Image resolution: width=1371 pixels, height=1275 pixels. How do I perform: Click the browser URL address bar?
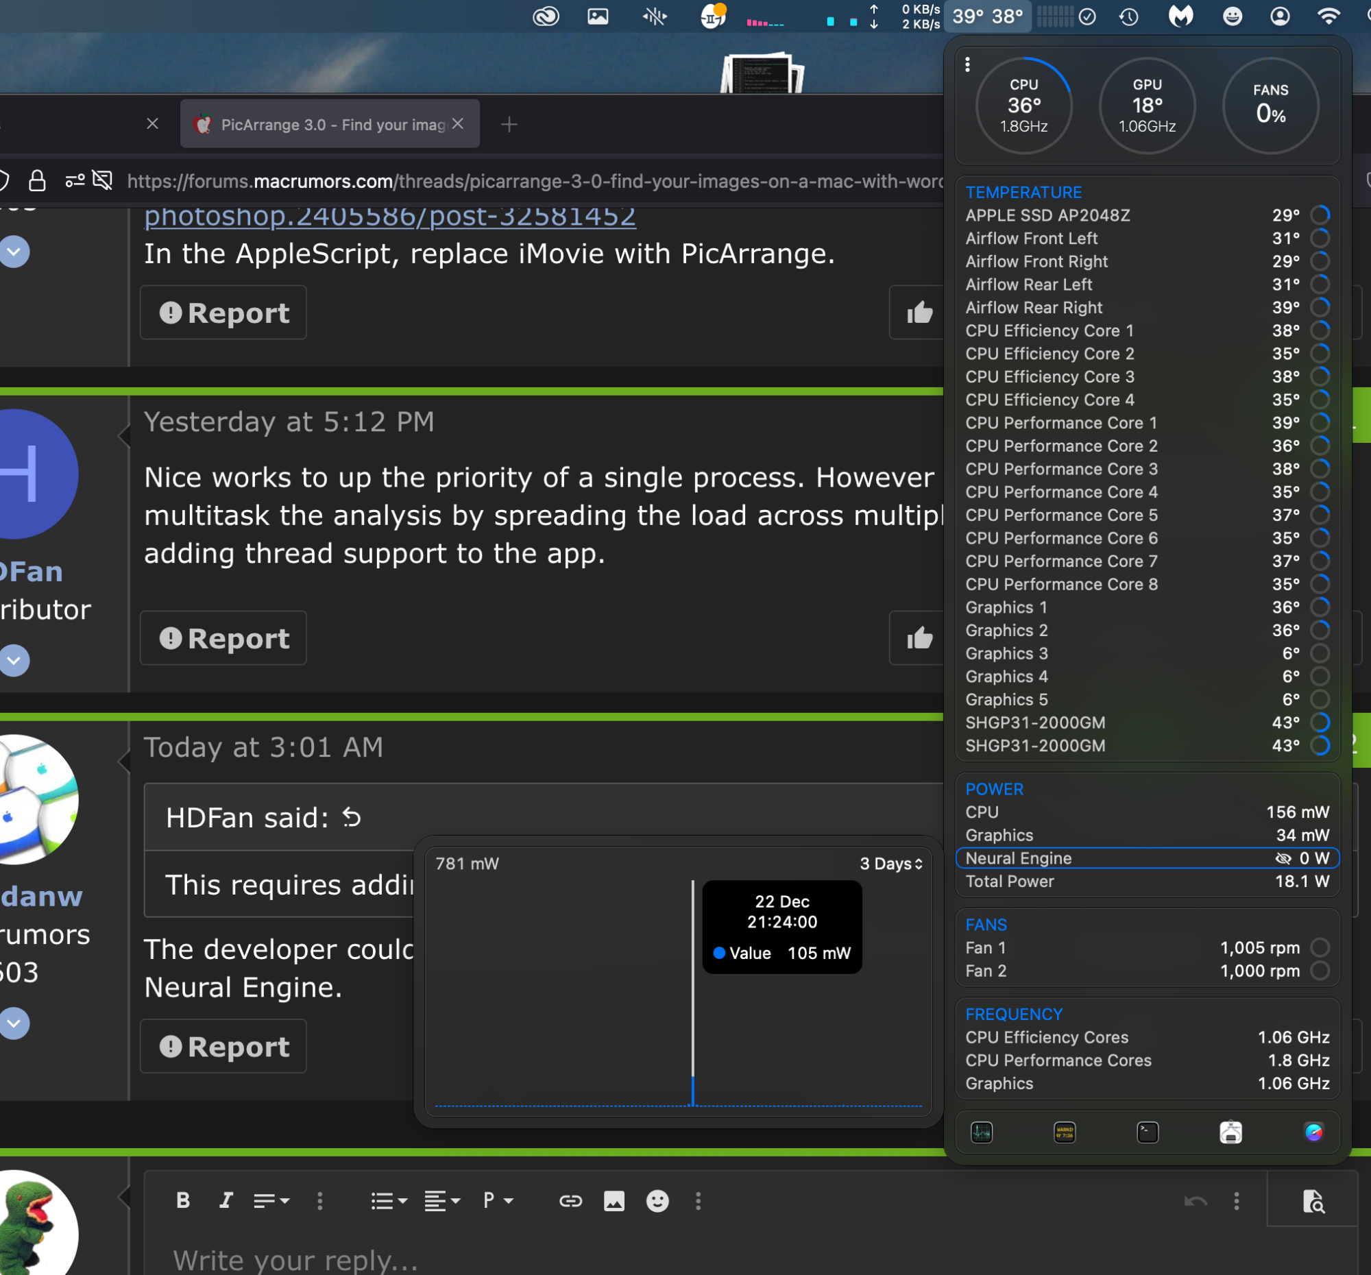click(535, 182)
